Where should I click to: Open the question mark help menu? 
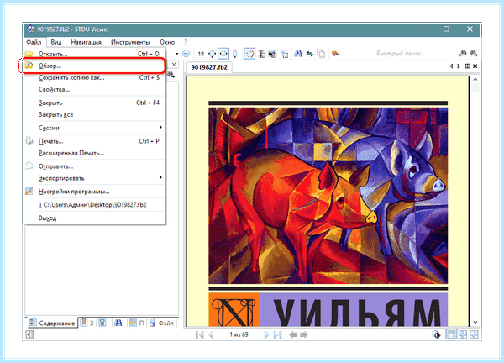click(x=186, y=42)
